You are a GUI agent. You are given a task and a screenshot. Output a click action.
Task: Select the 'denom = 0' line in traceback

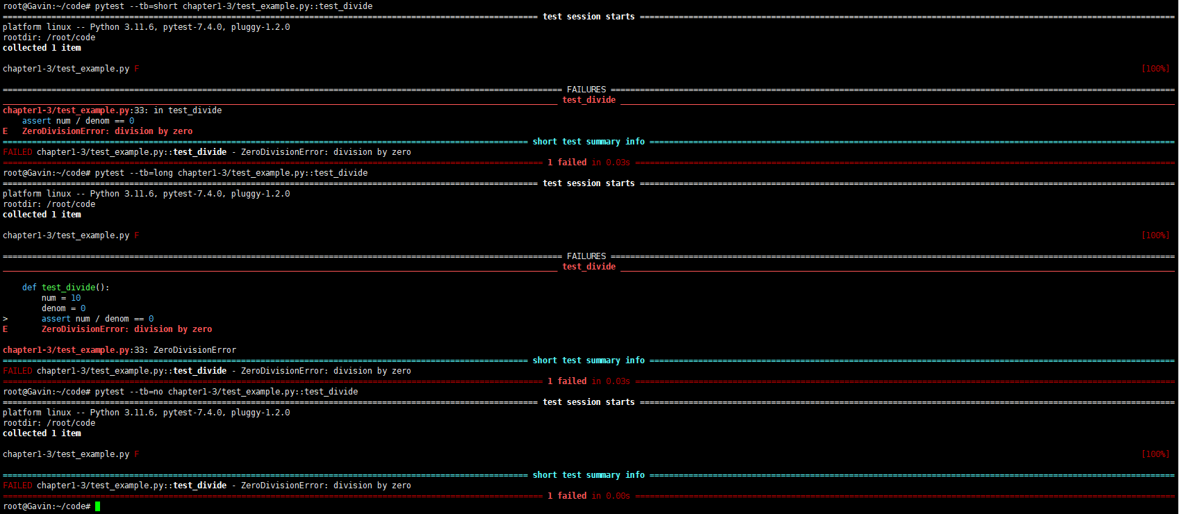pos(63,308)
